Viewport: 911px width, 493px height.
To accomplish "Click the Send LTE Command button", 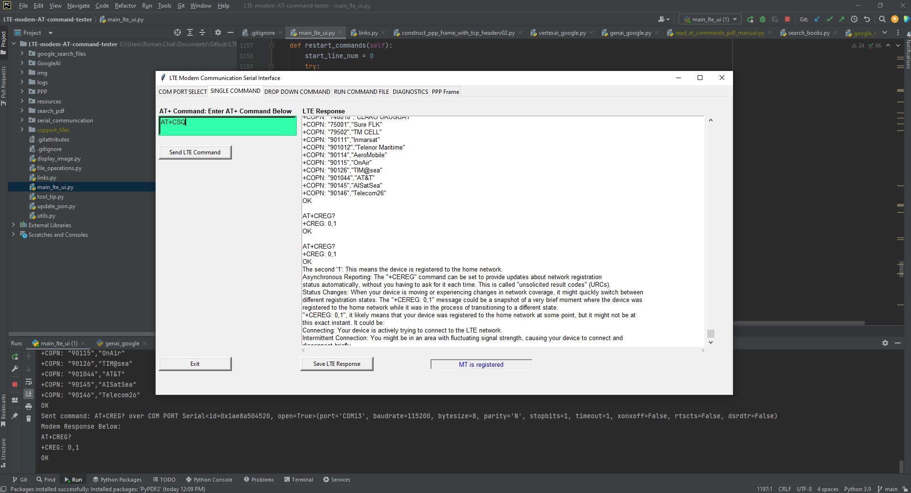I will pyautogui.click(x=195, y=152).
